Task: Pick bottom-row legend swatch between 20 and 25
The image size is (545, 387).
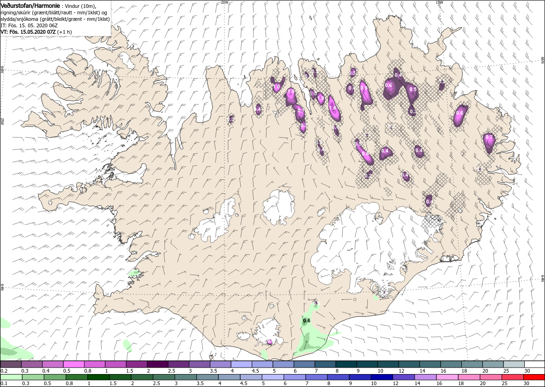Action: click(490, 377)
